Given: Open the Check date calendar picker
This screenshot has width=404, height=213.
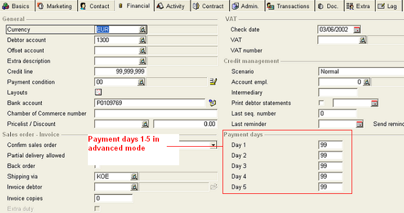Looking at the screenshot, I should pos(357,30).
